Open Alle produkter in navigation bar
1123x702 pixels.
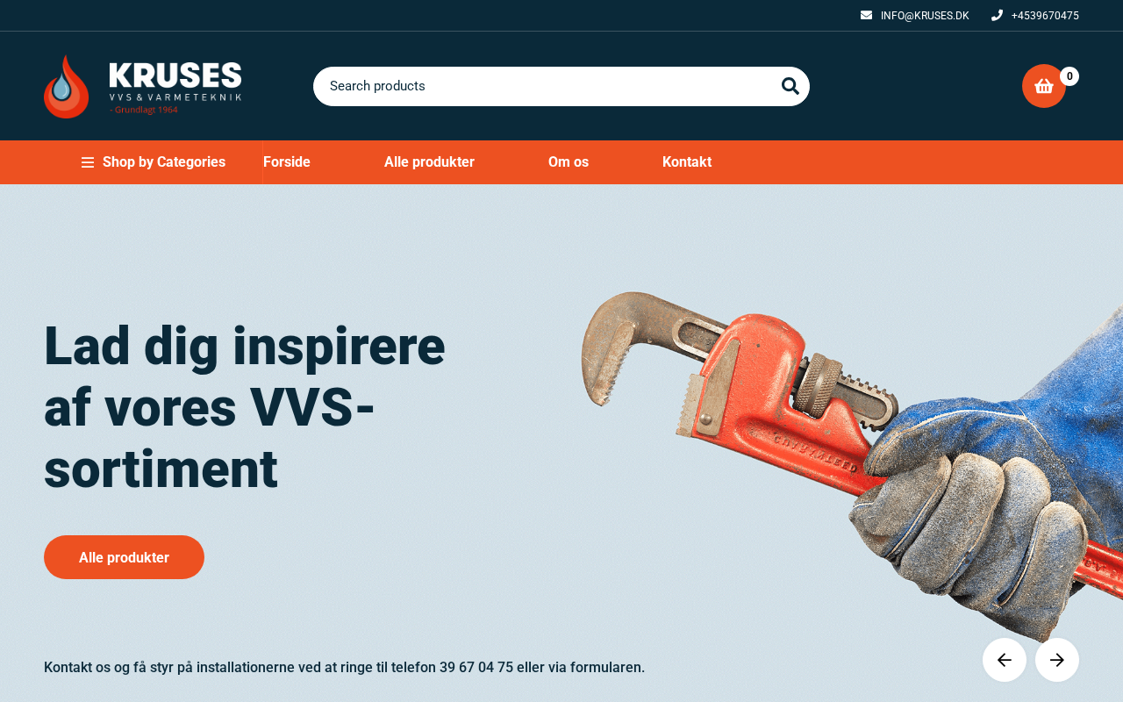click(429, 162)
